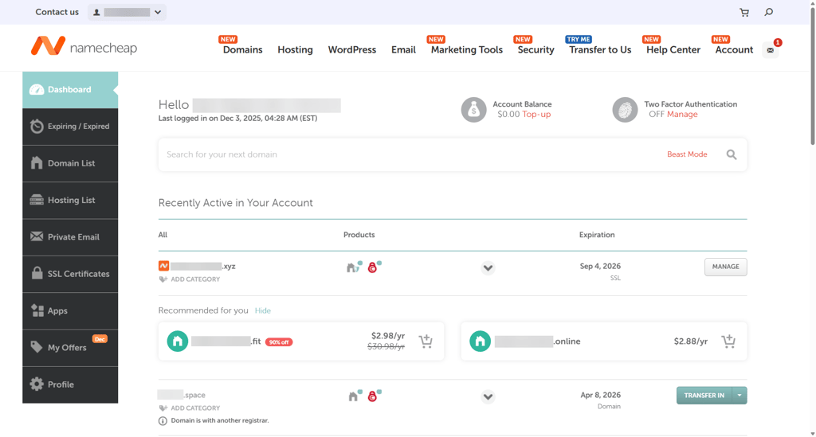Click the orange Namecheap icon beside .xyz domain
This screenshot has width=816, height=437.
163,266
